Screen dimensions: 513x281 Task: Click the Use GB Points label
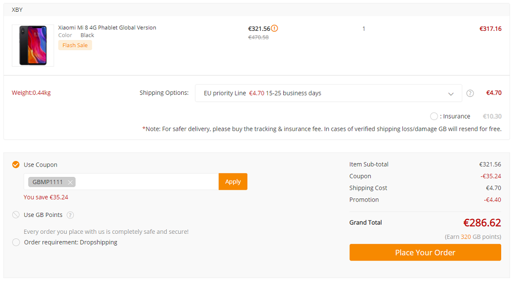click(43, 215)
